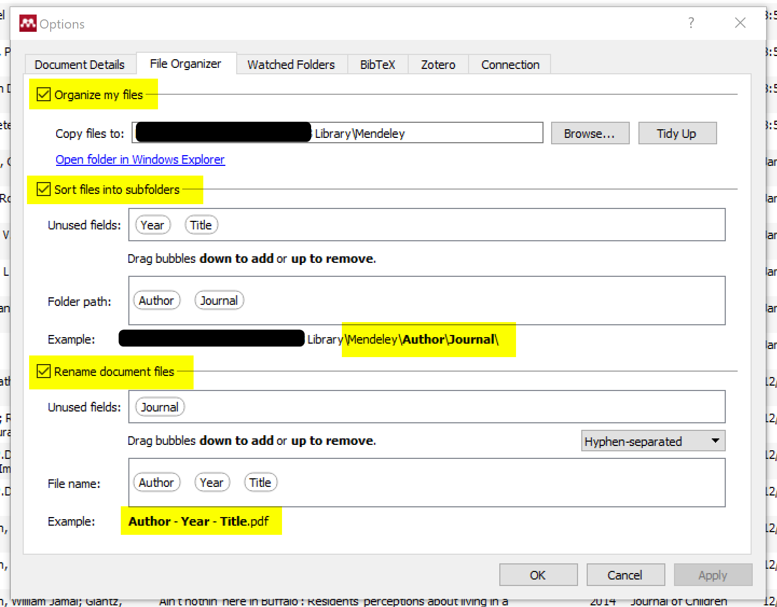
Task: Select the Author bubble in Folder path
Action: 156,300
